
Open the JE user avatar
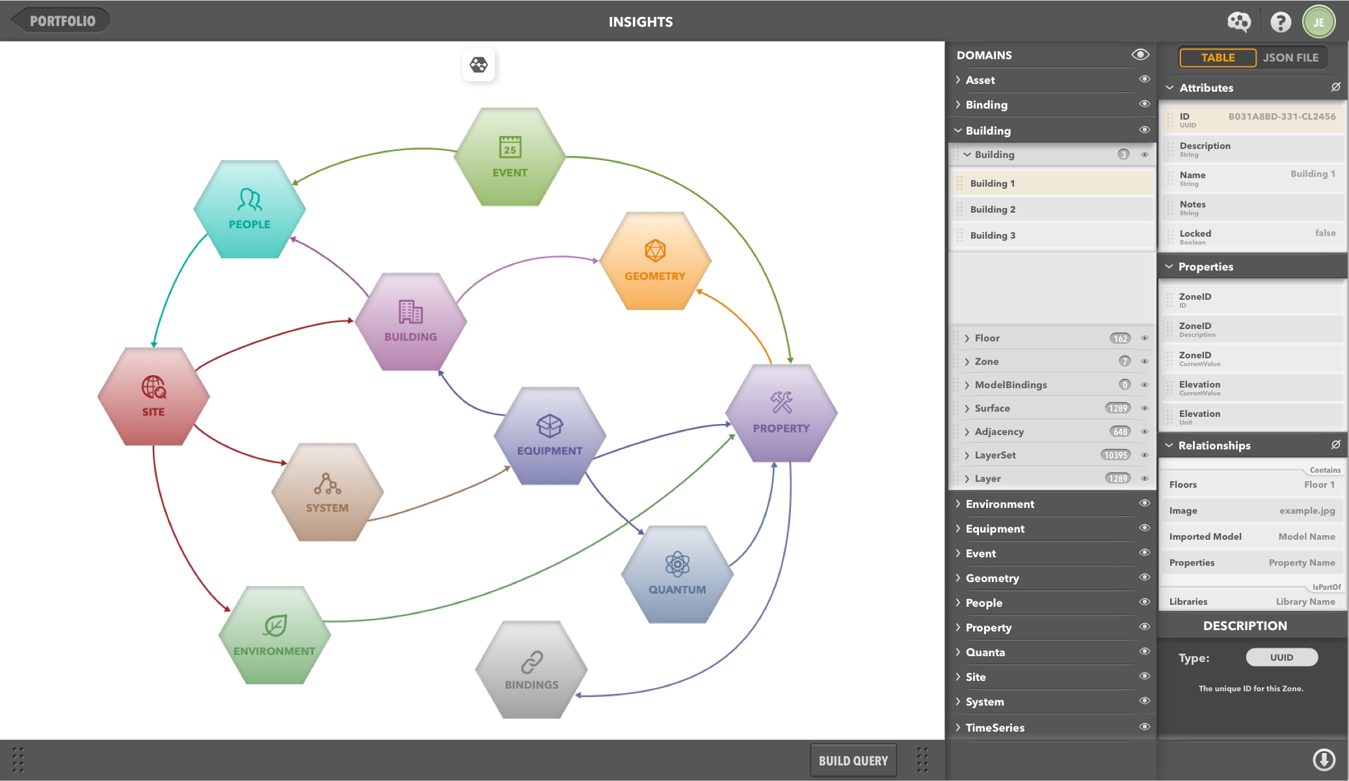click(x=1318, y=22)
